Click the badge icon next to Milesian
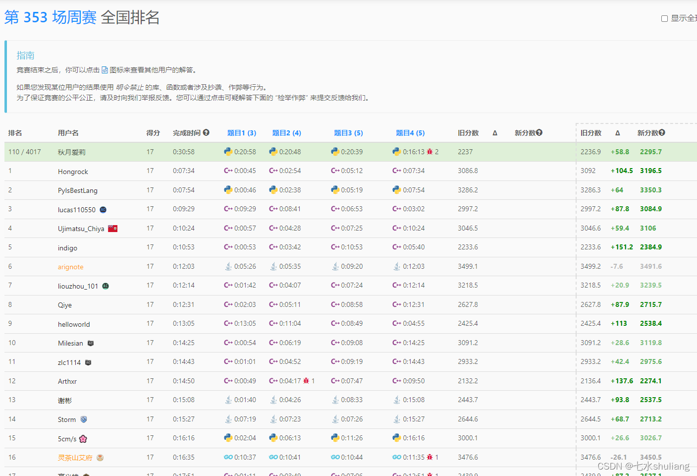Image resolution: width=697 pixels, height=476 pixels. point(91,343)
